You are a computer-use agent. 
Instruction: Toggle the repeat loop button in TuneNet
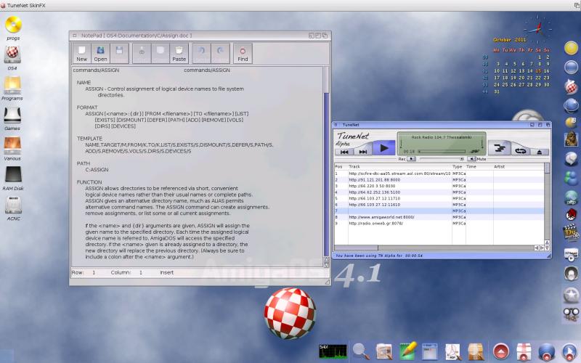point(520,150)
